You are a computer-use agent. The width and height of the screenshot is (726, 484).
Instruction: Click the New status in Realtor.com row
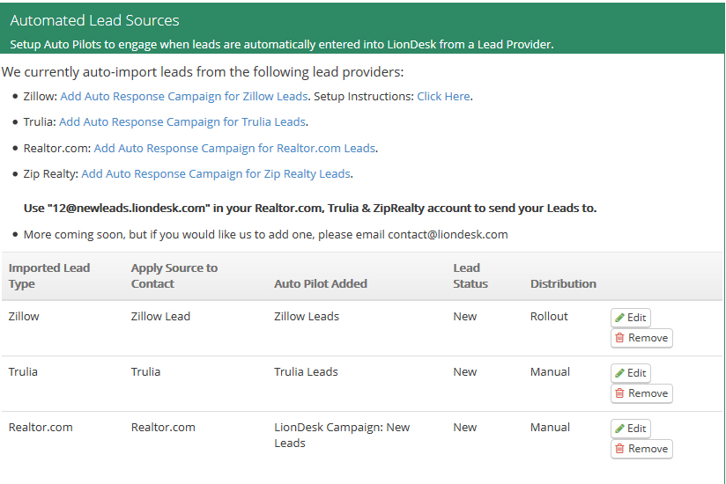click(465, 427)
